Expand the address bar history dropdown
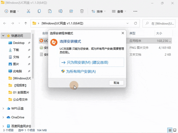Image resolution: width=178 pixels, height=133 pixels. (x=127, y=23)
